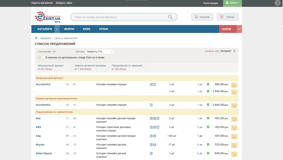Add Allied Nippon 849,00 offer to cart
The image size is (283, 160).
234,154
